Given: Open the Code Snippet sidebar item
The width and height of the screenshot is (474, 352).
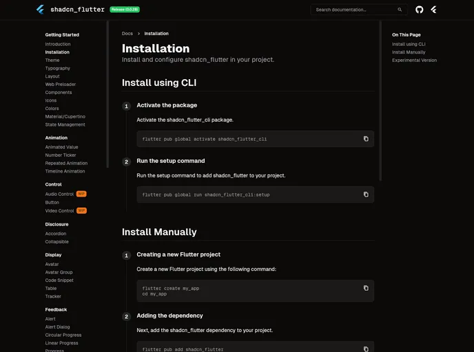Looking at the screenshot, I should tap(59, 280).
